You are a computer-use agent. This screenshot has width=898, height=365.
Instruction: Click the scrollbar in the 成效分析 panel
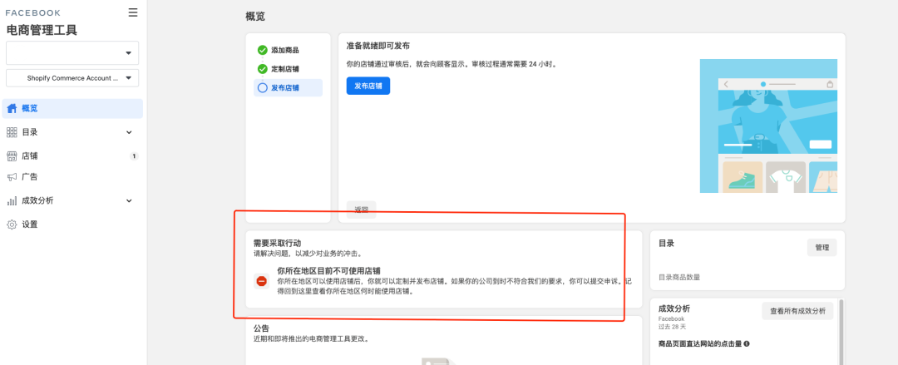click(841, 333)
